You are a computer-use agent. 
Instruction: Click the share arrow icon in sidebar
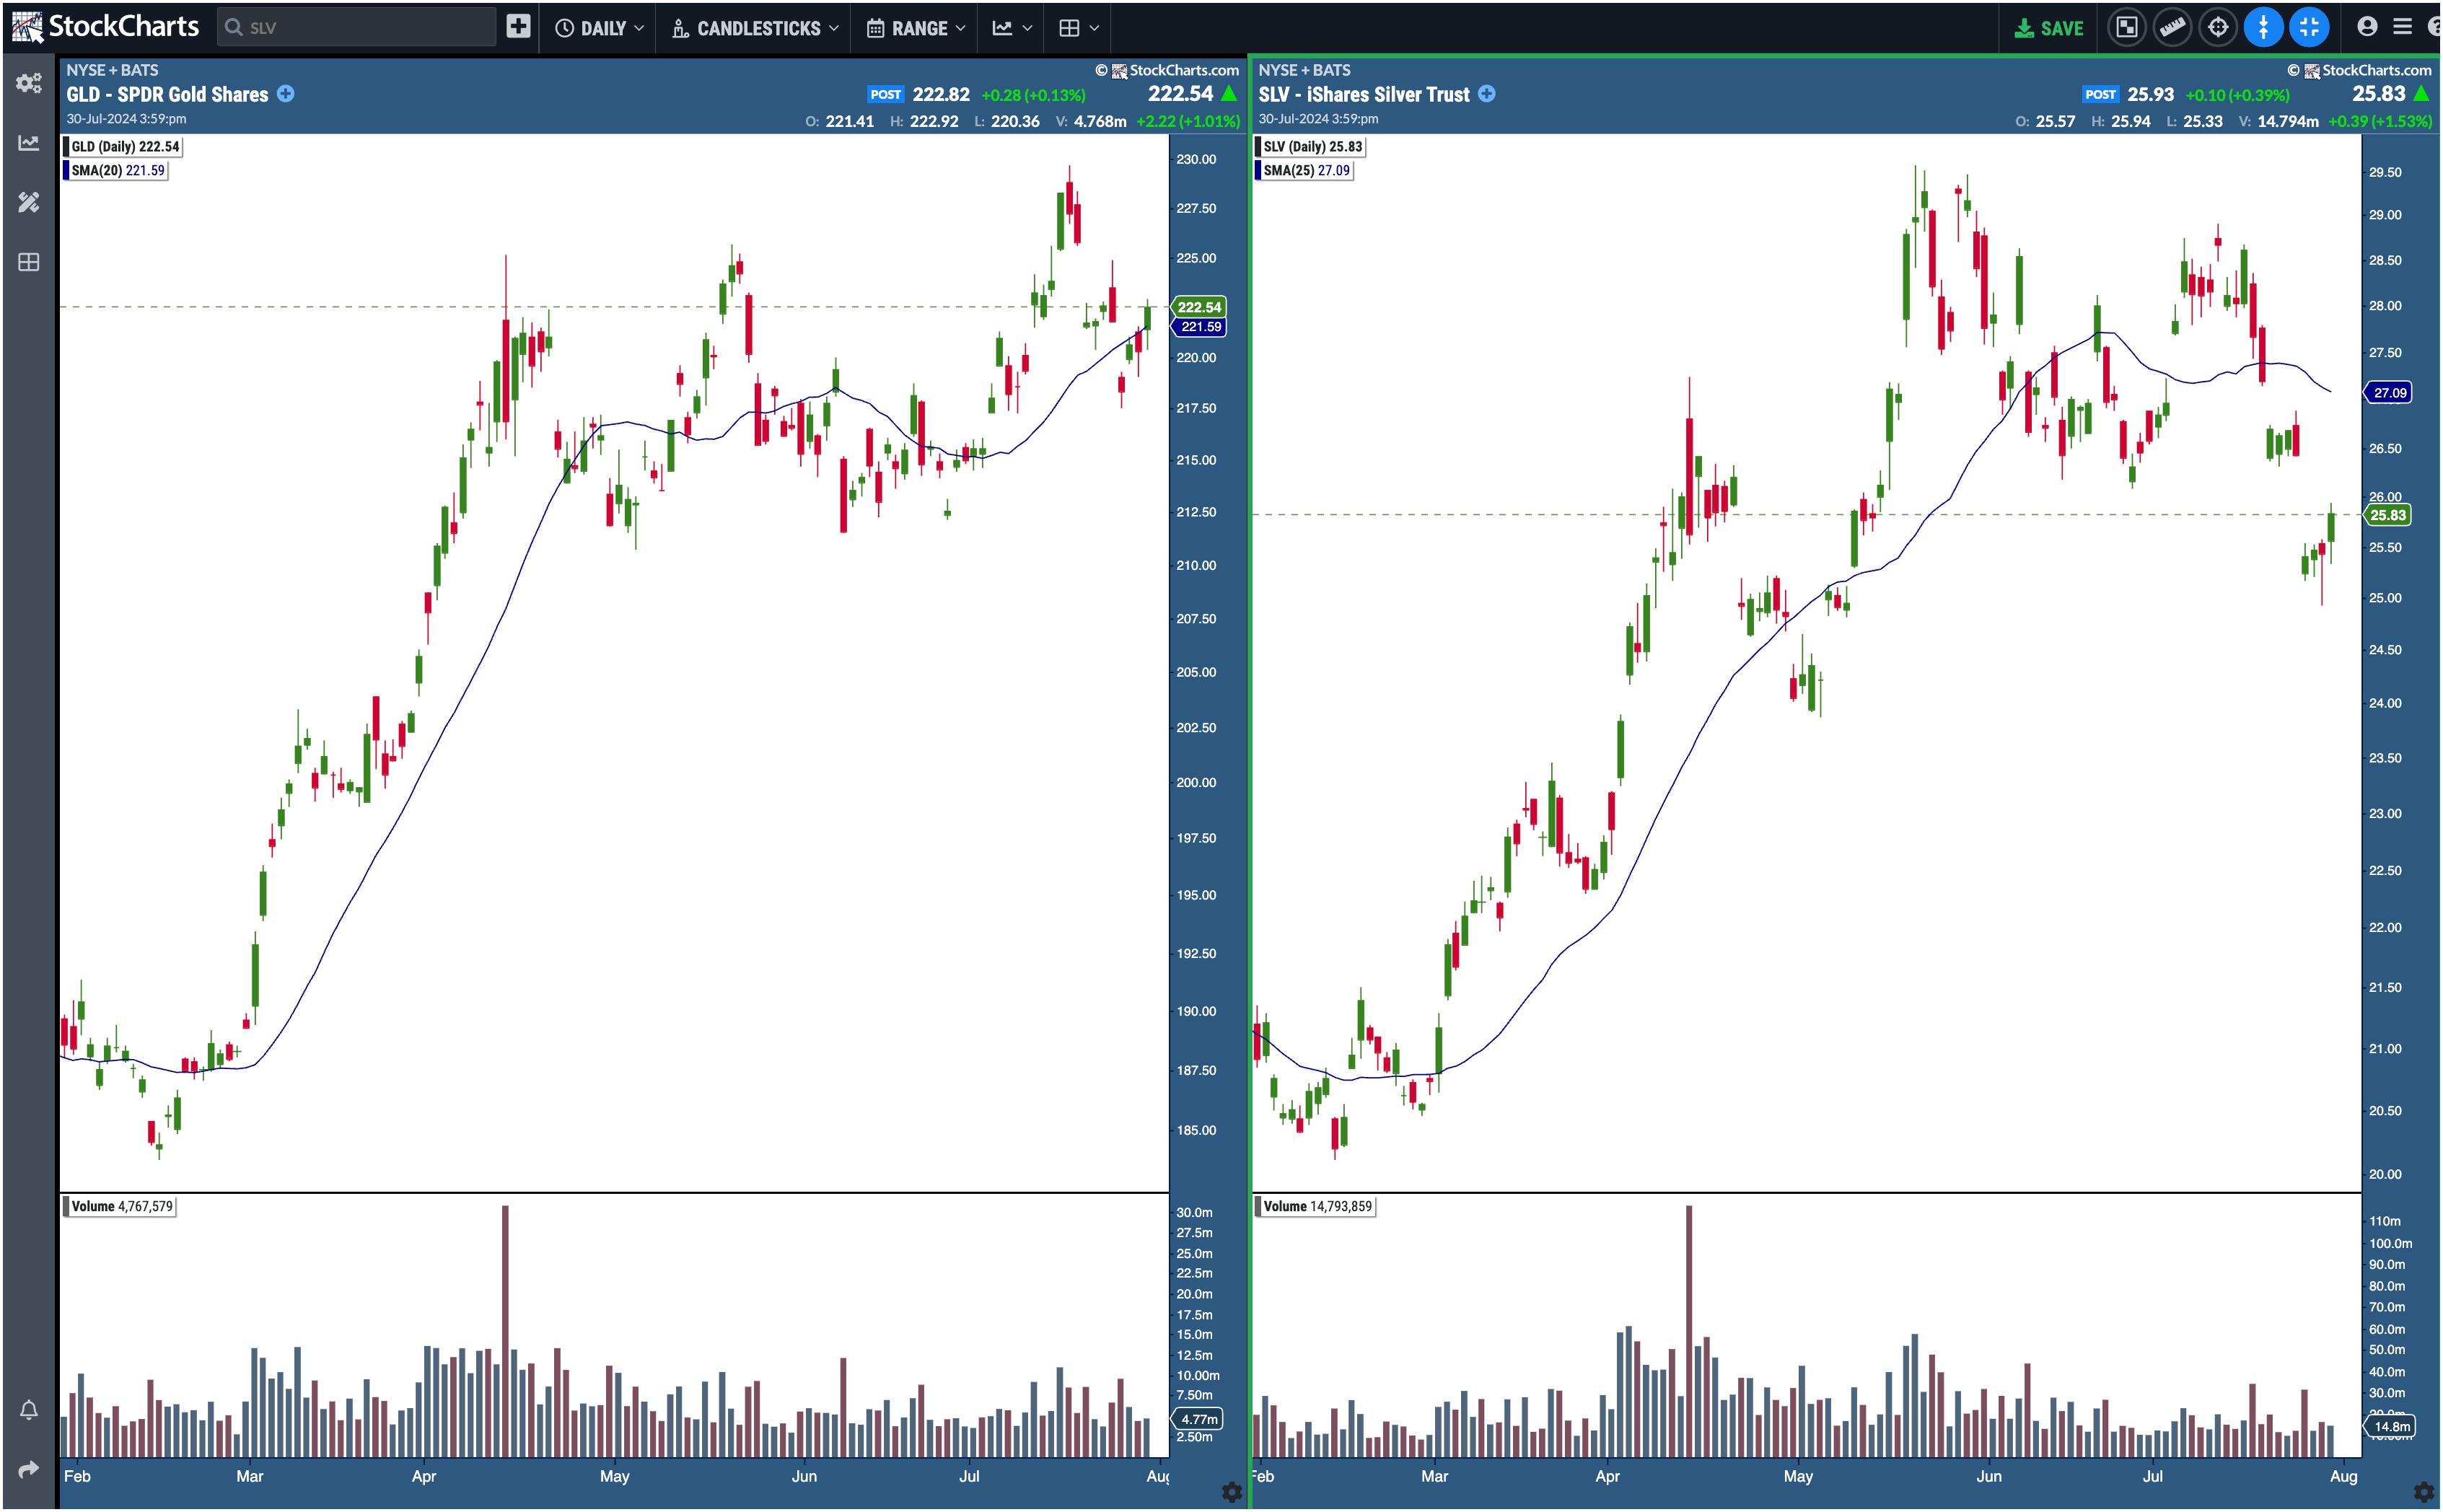[28, 1469]
